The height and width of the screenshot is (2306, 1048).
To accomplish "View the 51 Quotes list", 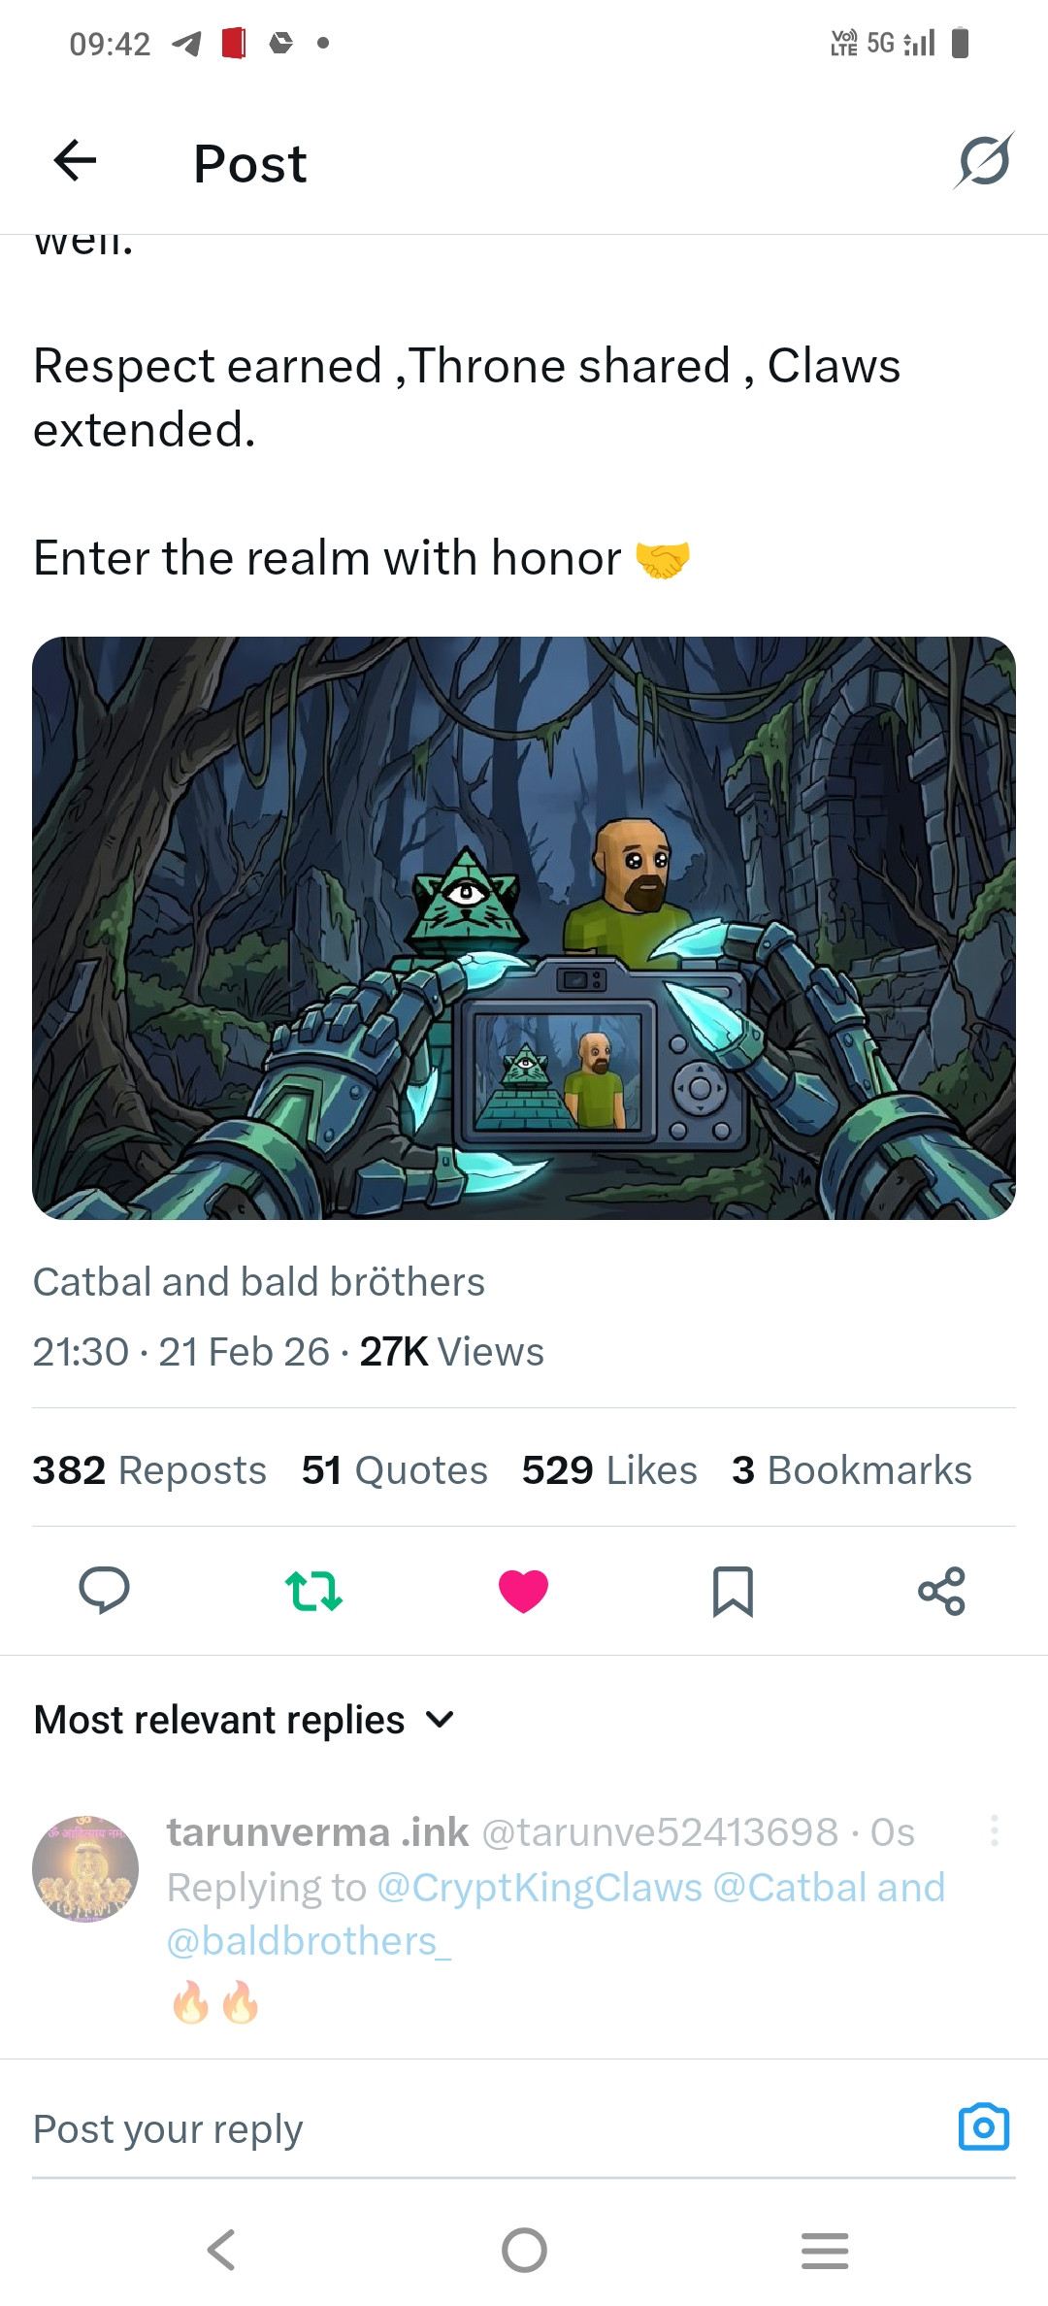I will (394, 1470).
